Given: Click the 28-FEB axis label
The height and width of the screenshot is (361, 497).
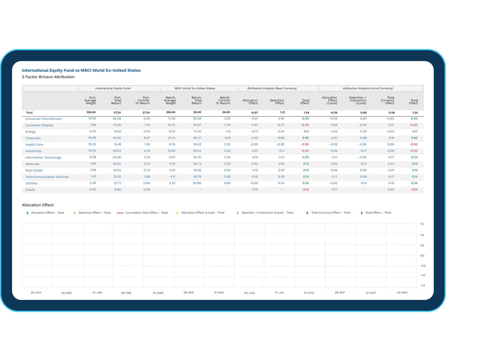Looking at the screenshot, I should pos(126,293).
